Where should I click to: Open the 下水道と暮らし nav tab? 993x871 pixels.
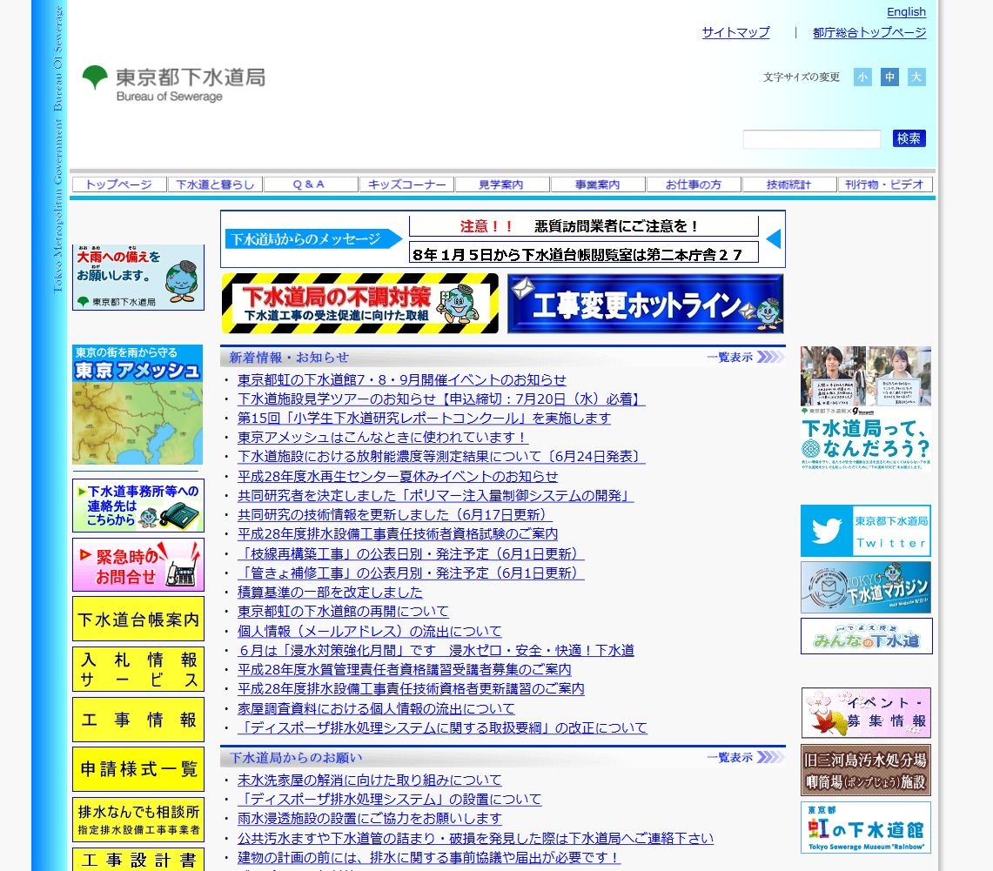click(215, 184)
